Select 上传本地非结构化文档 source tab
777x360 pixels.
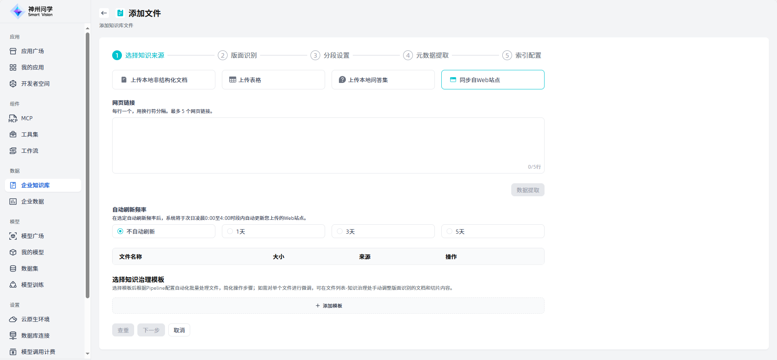(163, 80)
